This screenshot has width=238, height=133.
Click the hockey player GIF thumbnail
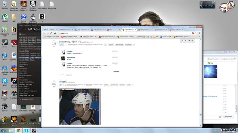pyautogui.click(x=80, y=107)
